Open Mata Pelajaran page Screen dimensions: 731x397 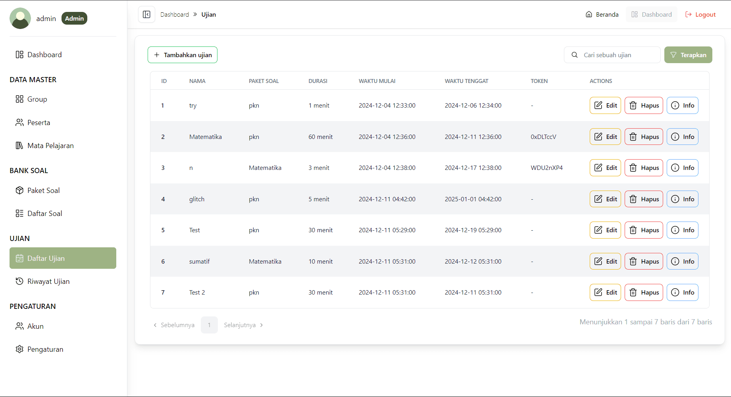click(50, 146)
